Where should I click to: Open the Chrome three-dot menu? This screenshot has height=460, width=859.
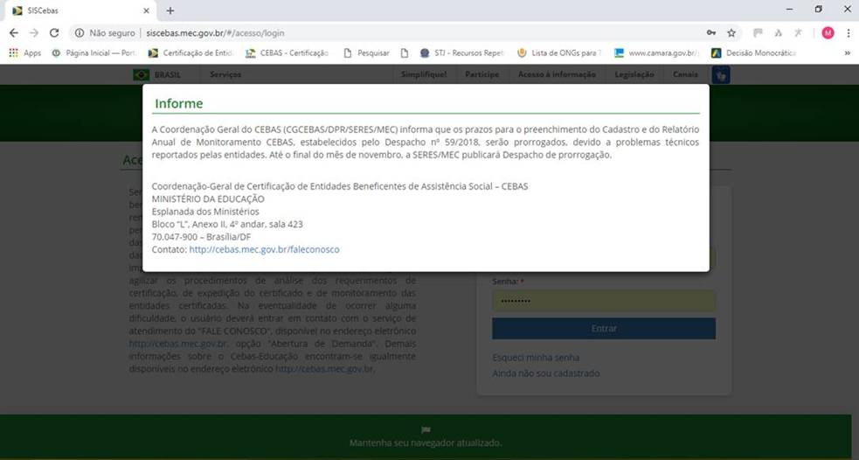coord(848,33)
